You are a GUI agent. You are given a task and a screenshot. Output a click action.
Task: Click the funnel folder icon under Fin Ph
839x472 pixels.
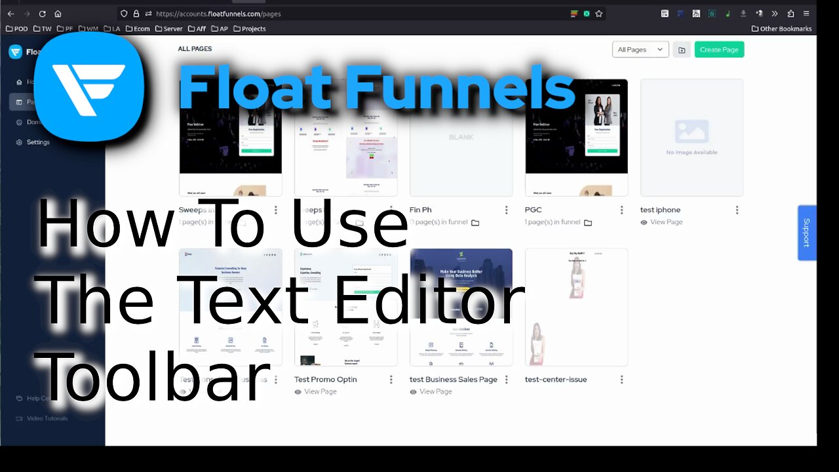pos(475,223)
